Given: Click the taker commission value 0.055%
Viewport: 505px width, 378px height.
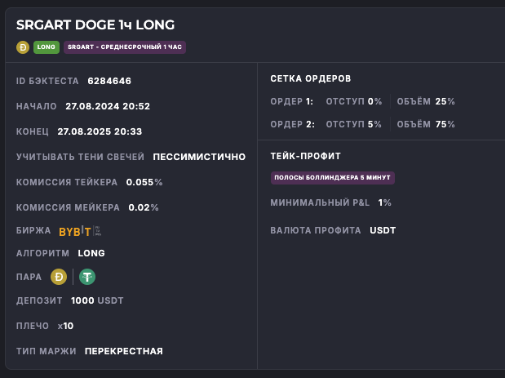Looking at the screenshot, I should tap(146, 182).
